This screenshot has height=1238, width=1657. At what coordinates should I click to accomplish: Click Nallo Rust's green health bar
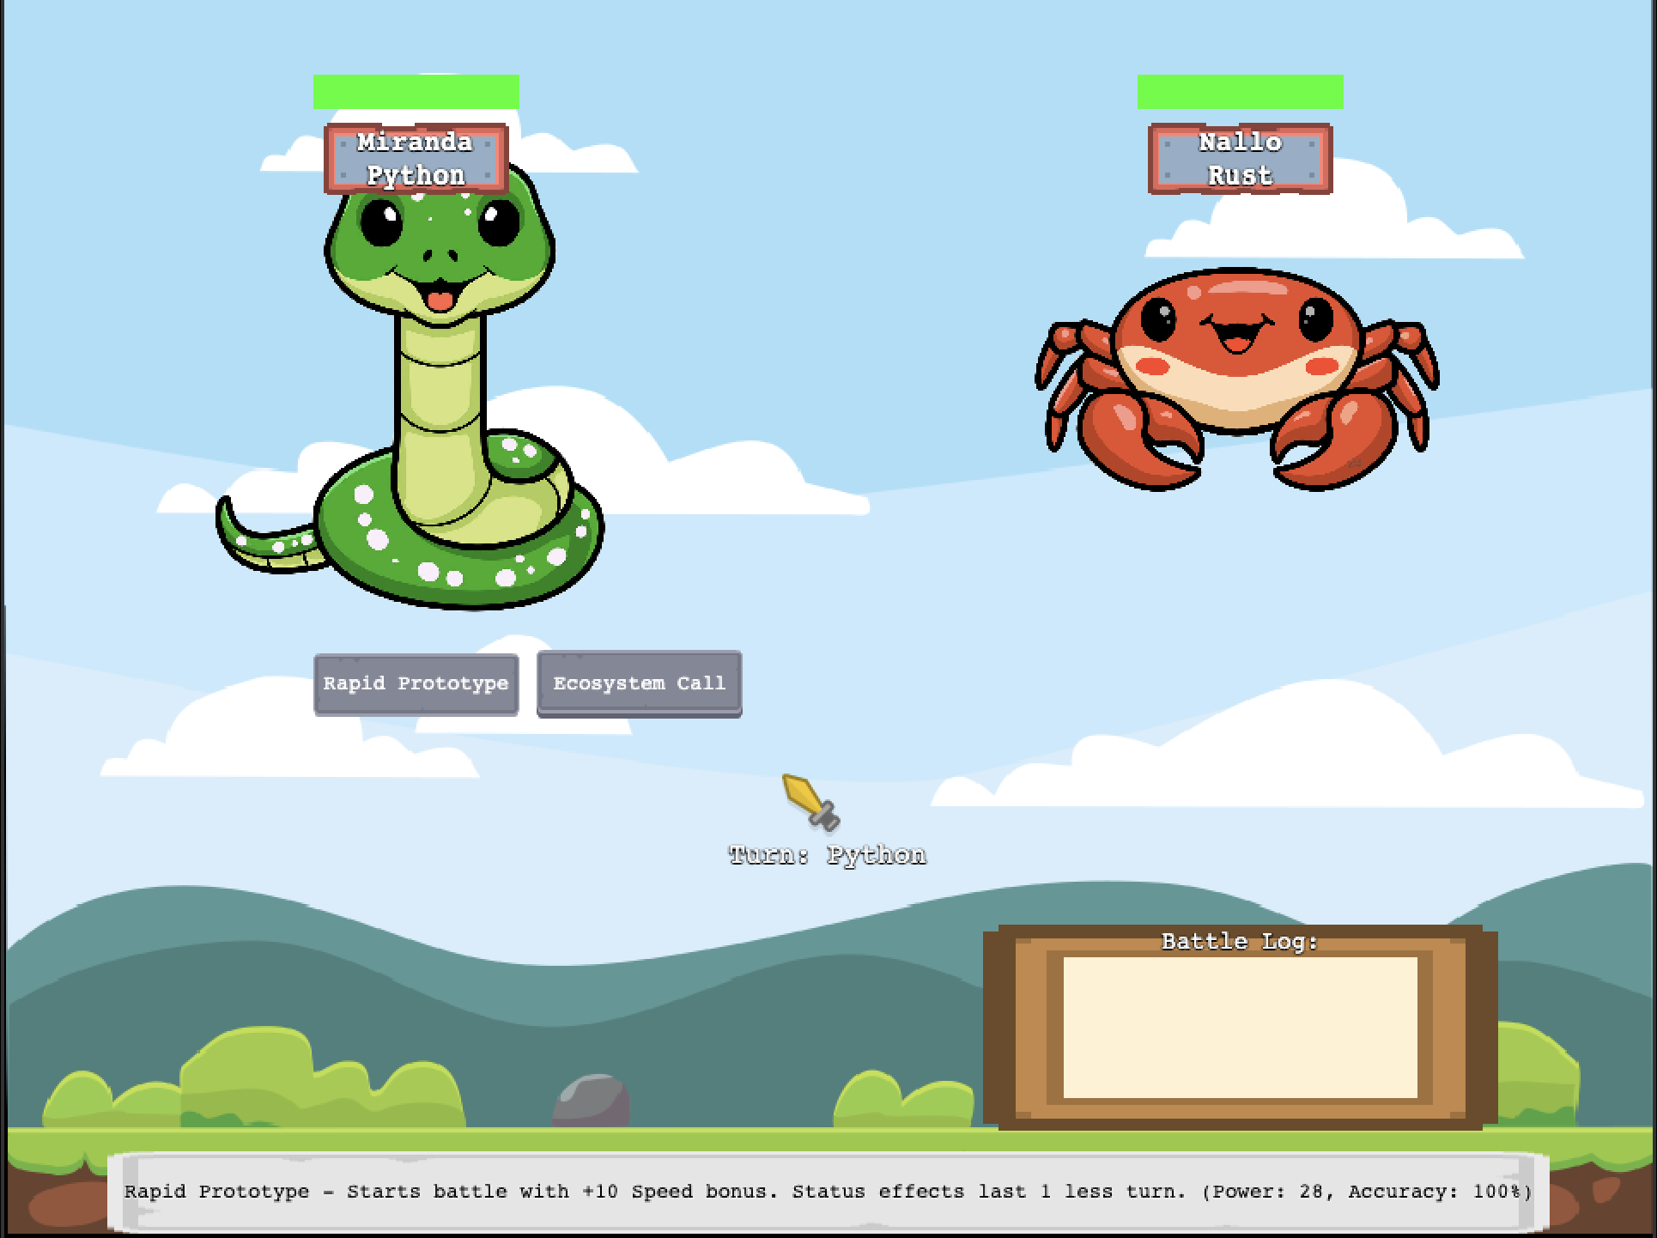click(x=1241, y=92)
